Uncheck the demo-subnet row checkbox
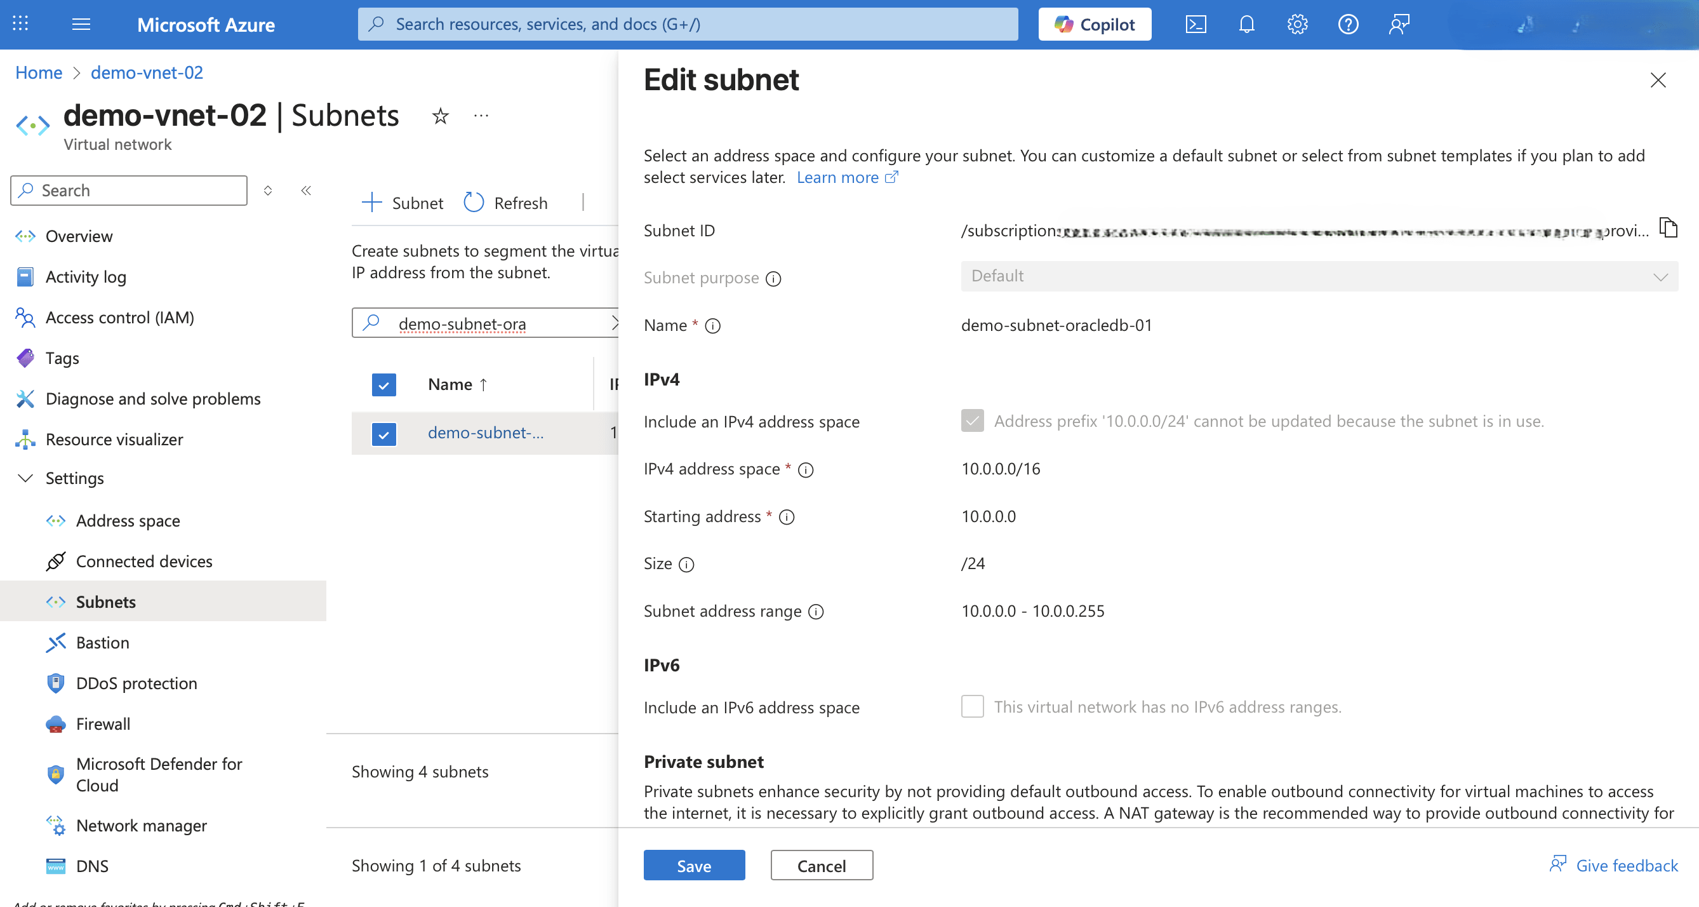Image resolution: width=1699 pixels, height=907 pixels. pyautogui.click(x=384, y=433)
